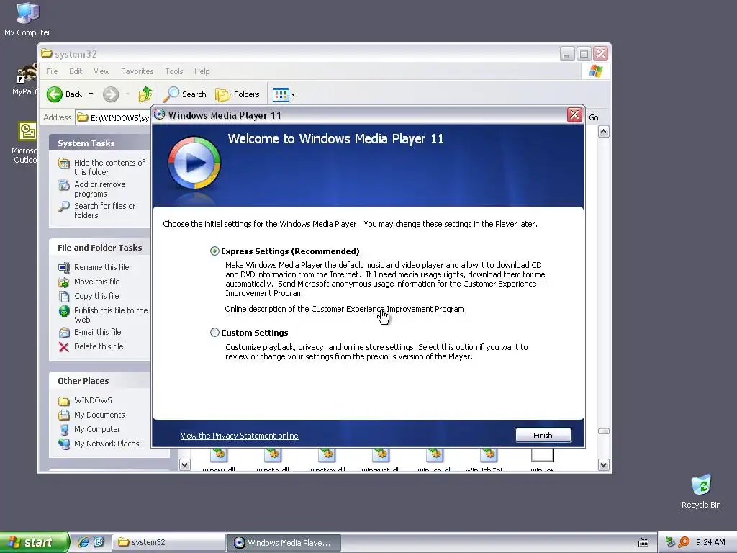737x553 pixels.
Task: Switch to system32 taskbar button
Action: [x=168, y=543]
